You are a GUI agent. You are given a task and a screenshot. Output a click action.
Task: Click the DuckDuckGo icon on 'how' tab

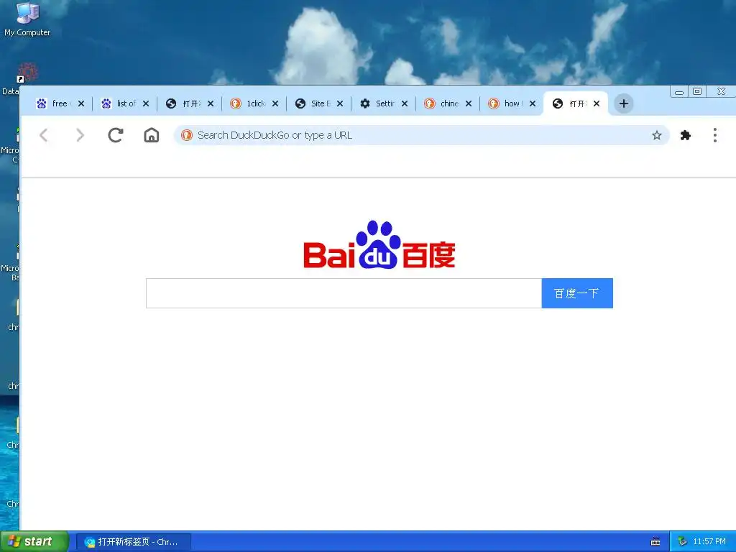[493, 103]
